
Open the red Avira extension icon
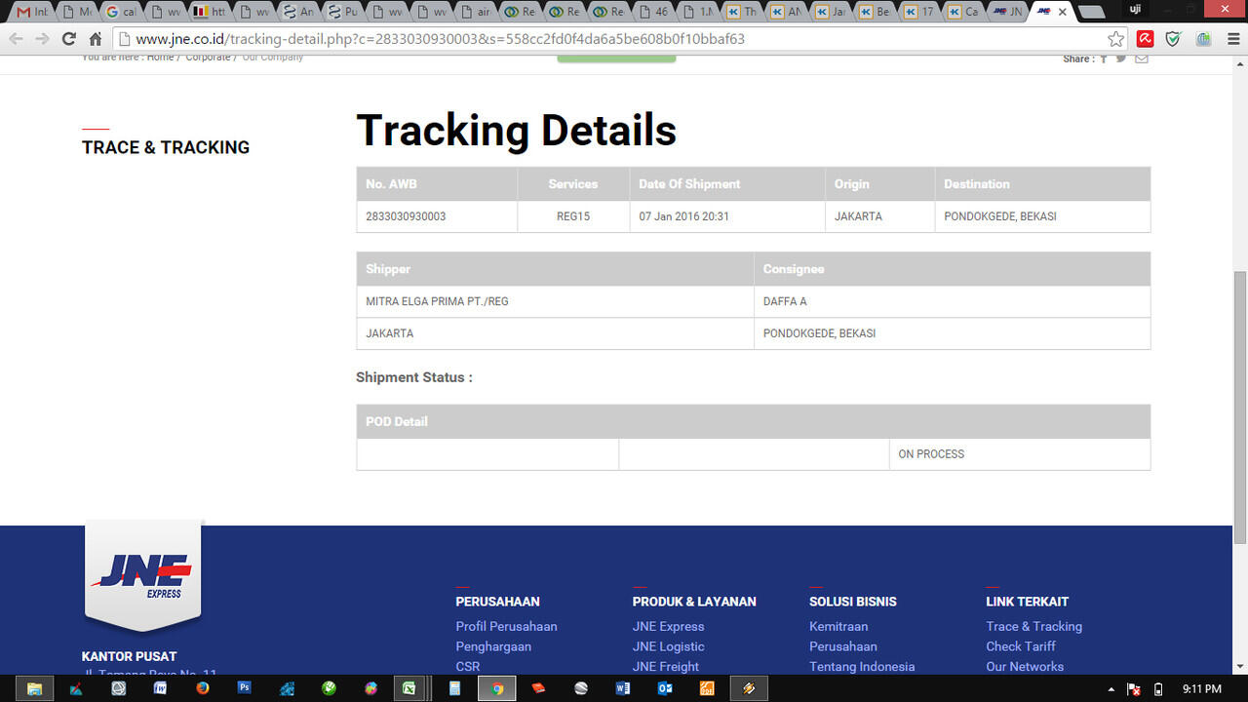click(x=1146, y=39)
